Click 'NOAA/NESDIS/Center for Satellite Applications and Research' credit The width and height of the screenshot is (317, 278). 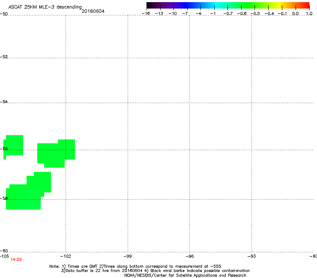click(185, 275)
